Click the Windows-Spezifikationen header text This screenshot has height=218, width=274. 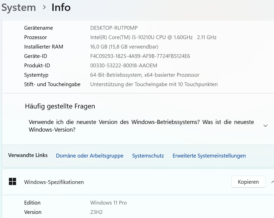tap(54, 182)
